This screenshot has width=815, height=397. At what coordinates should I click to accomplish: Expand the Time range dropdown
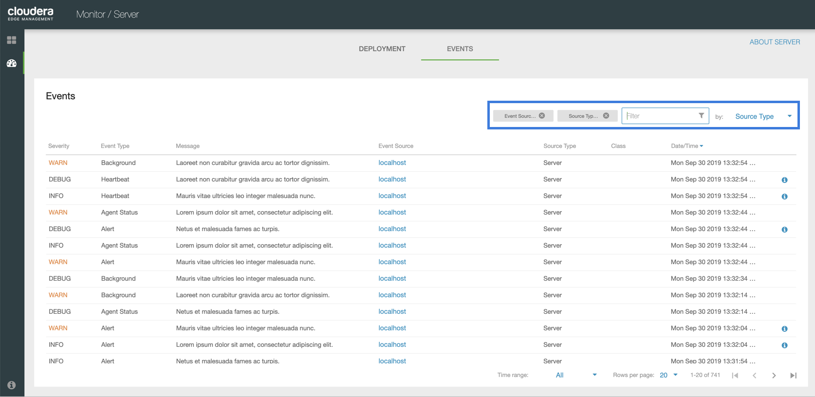click(x=576, y=375)
